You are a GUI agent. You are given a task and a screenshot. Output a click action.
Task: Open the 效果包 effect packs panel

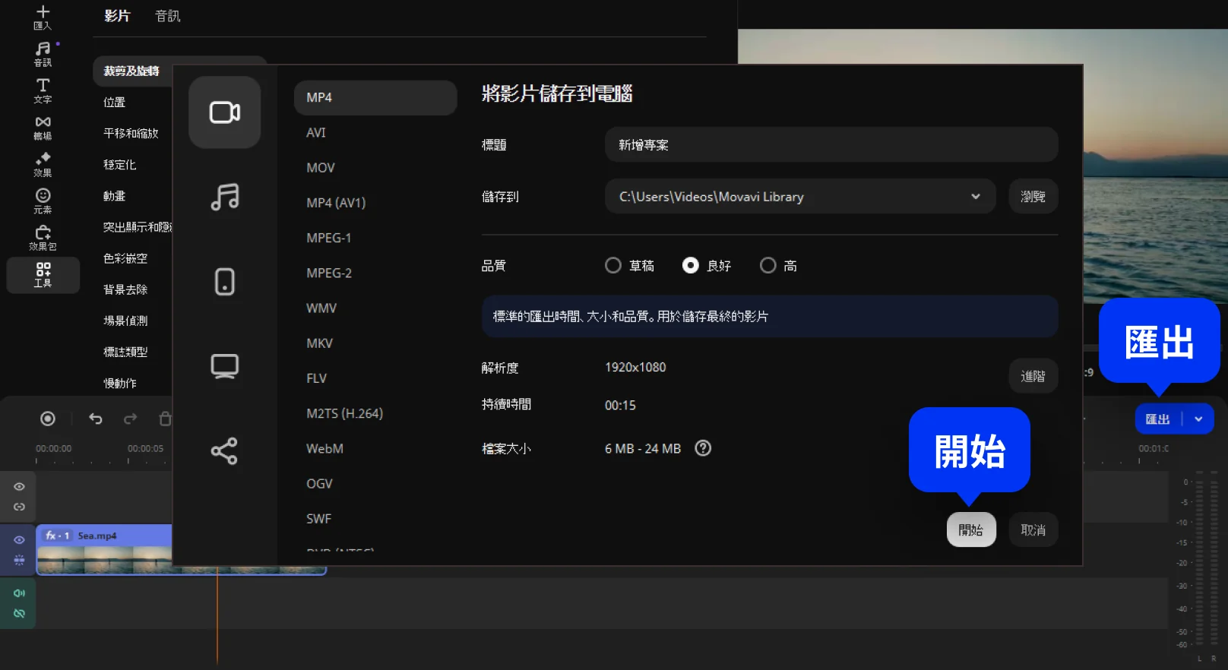click(43, 238)
